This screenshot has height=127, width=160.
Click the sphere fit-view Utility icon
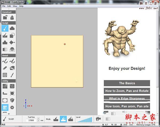tap(12, 93)
